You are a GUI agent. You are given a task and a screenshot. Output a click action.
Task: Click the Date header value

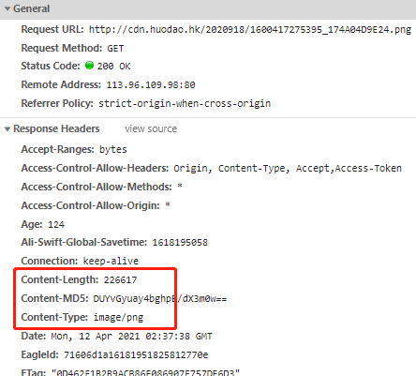[131, 337]
